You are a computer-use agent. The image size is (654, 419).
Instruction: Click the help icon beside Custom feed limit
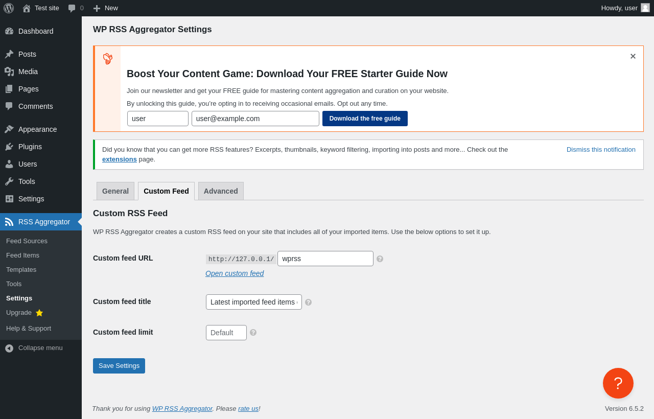click(x=253, y=333)
